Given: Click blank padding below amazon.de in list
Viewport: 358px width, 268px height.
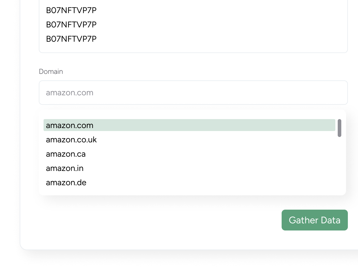Looking at the screenshot, I should click(x=191, y=191).
